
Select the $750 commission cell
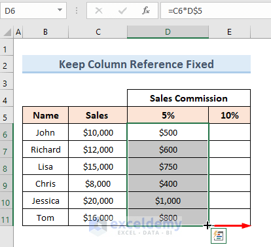pos(168,166)
